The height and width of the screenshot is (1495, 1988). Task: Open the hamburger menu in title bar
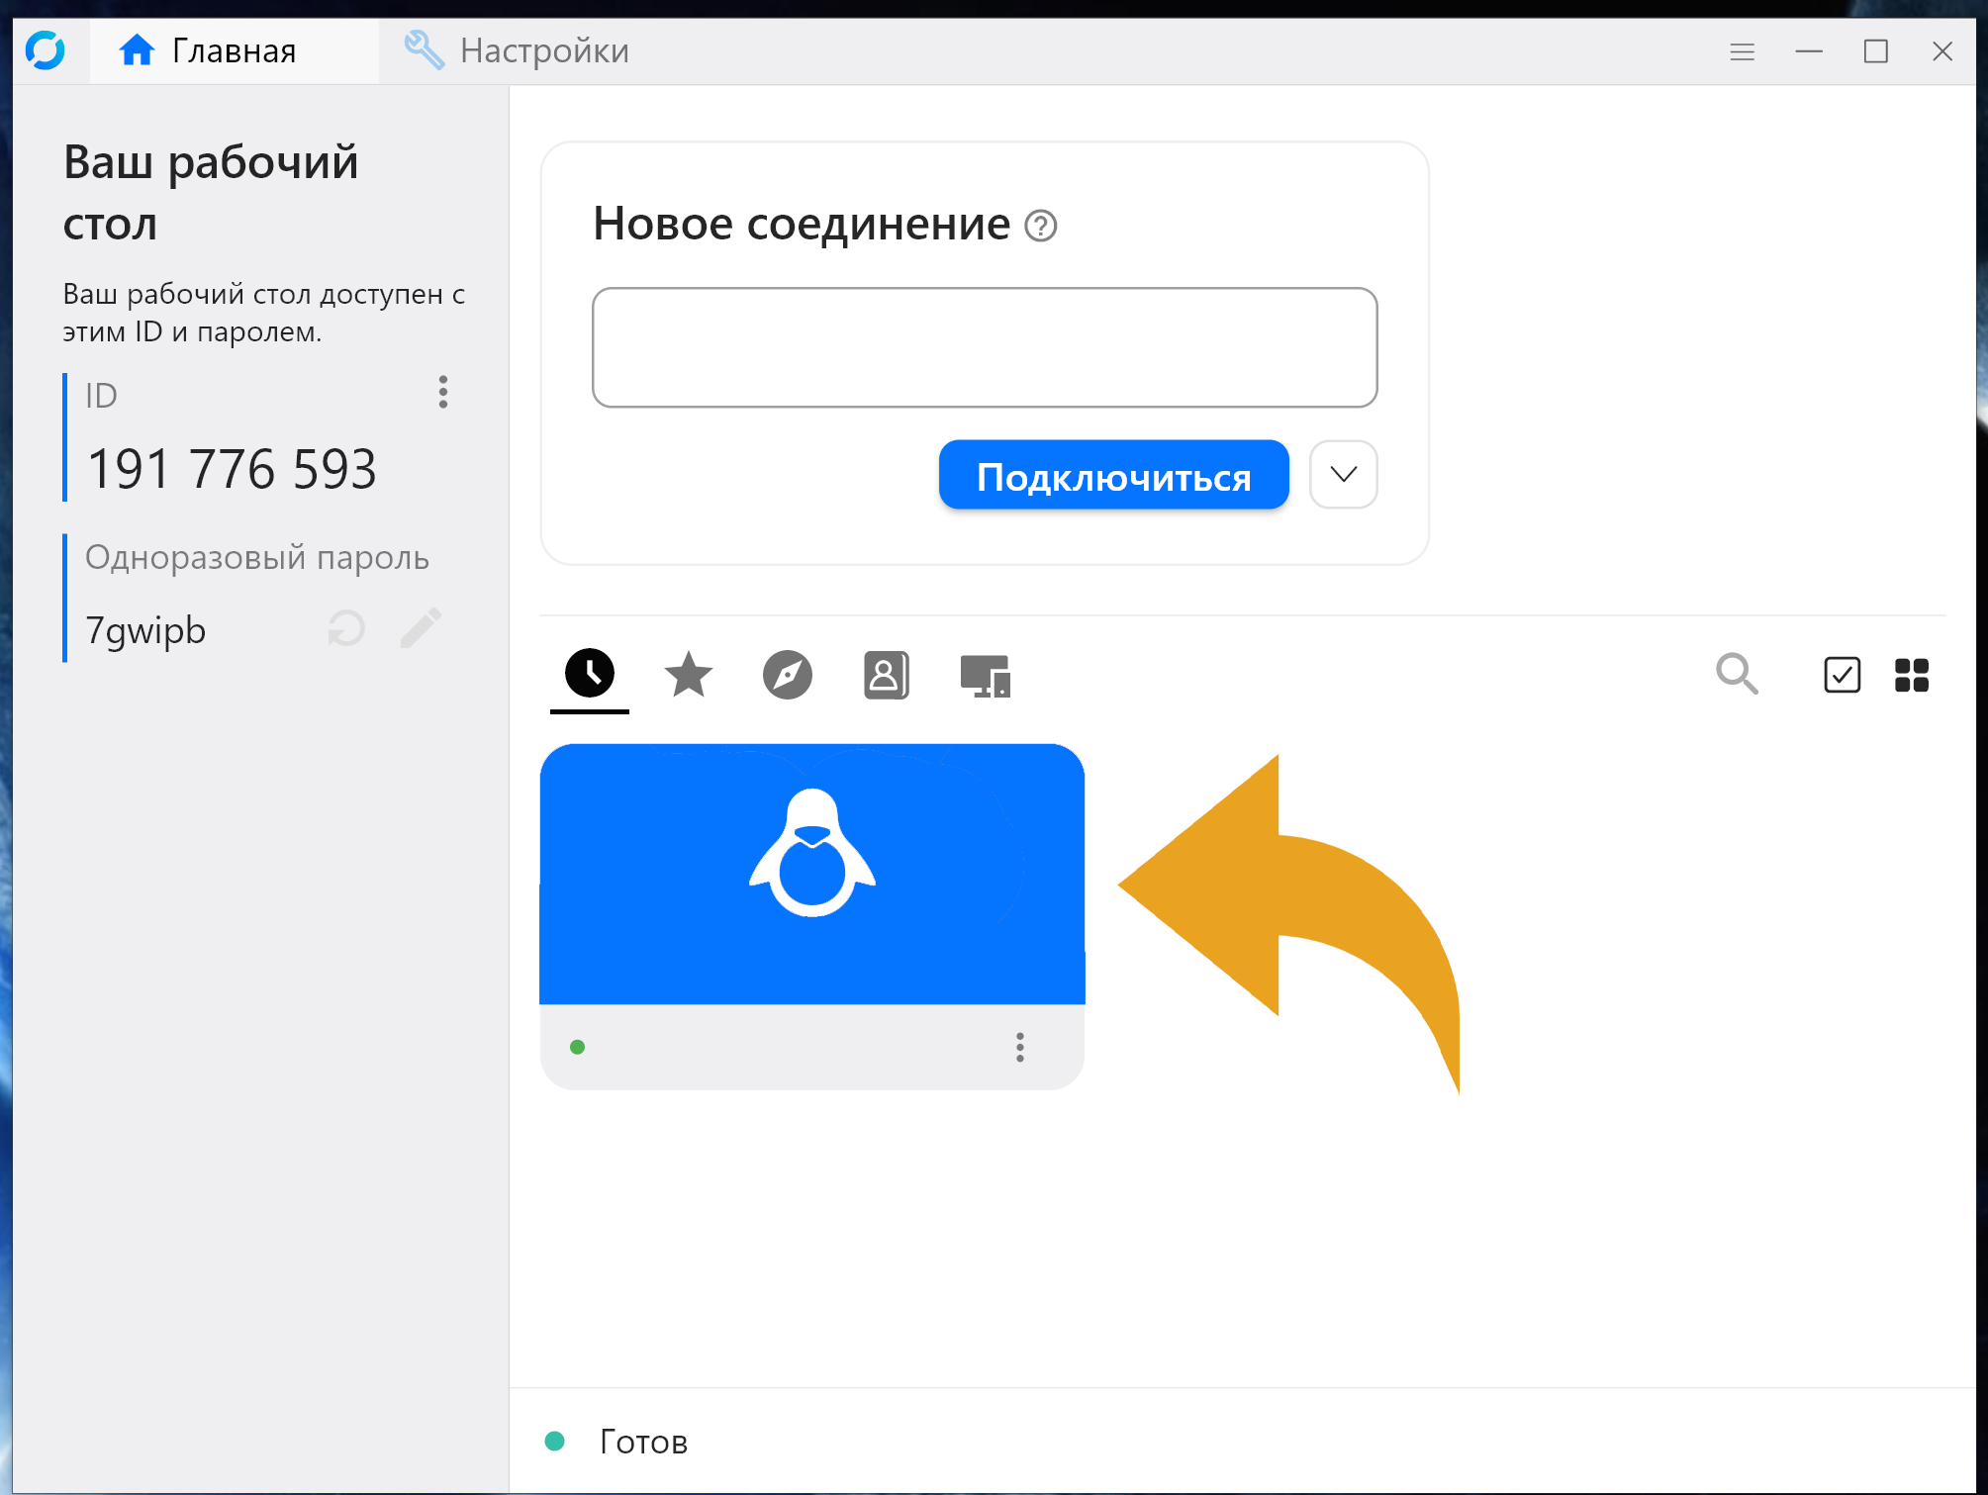[x=1742, y=51]
